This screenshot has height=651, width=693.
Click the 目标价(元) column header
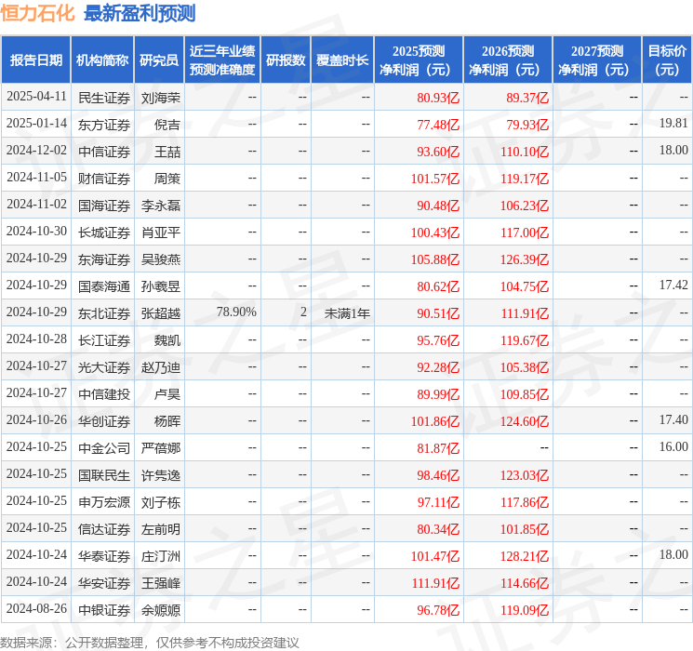(x=666, y=60)
